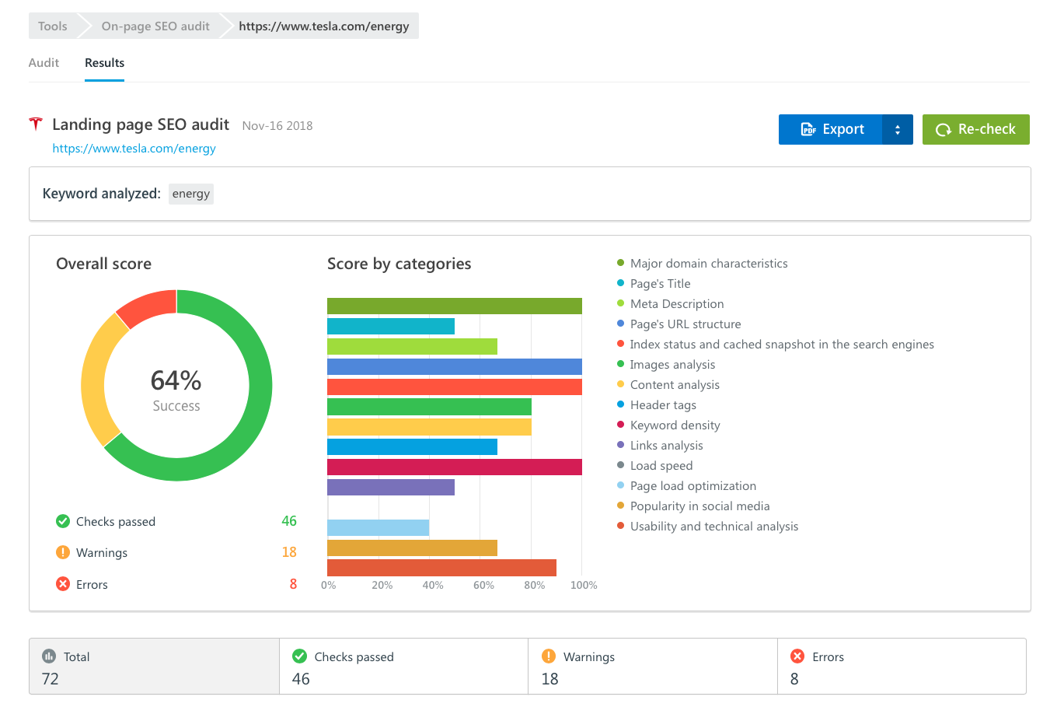Toggle Keyword density legend entry

675,425
